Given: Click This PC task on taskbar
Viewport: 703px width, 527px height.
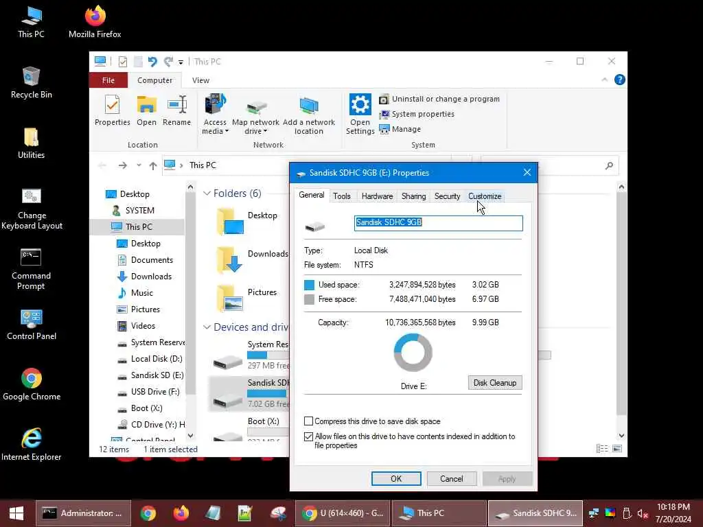Looking at the screenshot, I should pyautogui.click(x=439, y=513).
